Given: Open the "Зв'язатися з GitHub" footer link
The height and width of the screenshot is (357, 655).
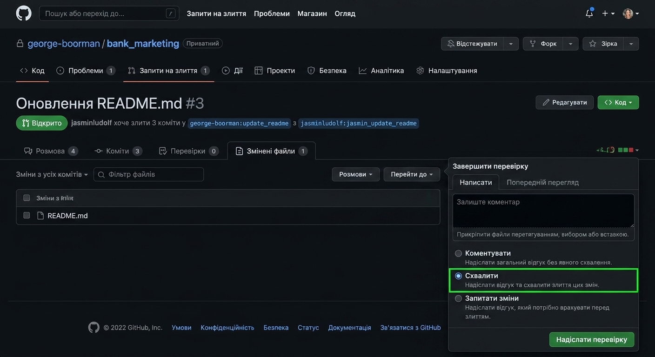Looking at the screenshot, I should tap(410, 328).
